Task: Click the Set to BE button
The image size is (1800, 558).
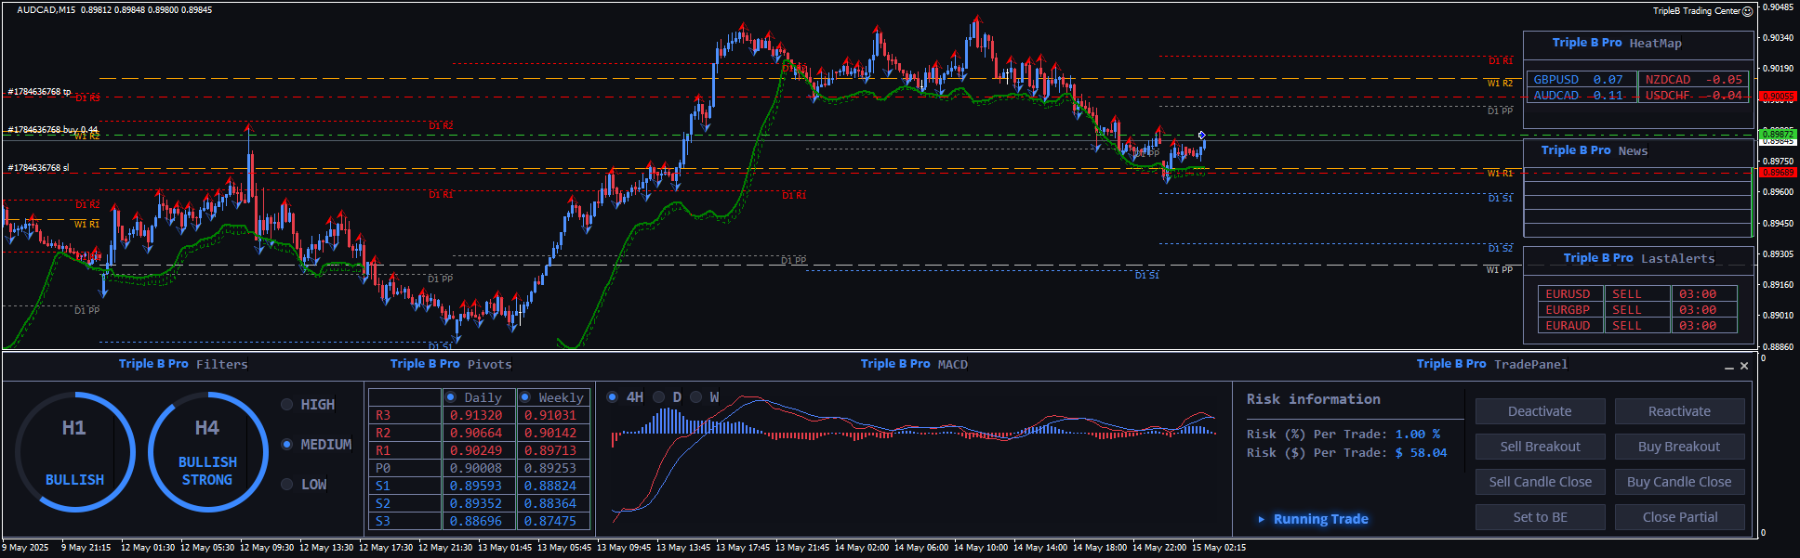Action: tap(1540, 517)
